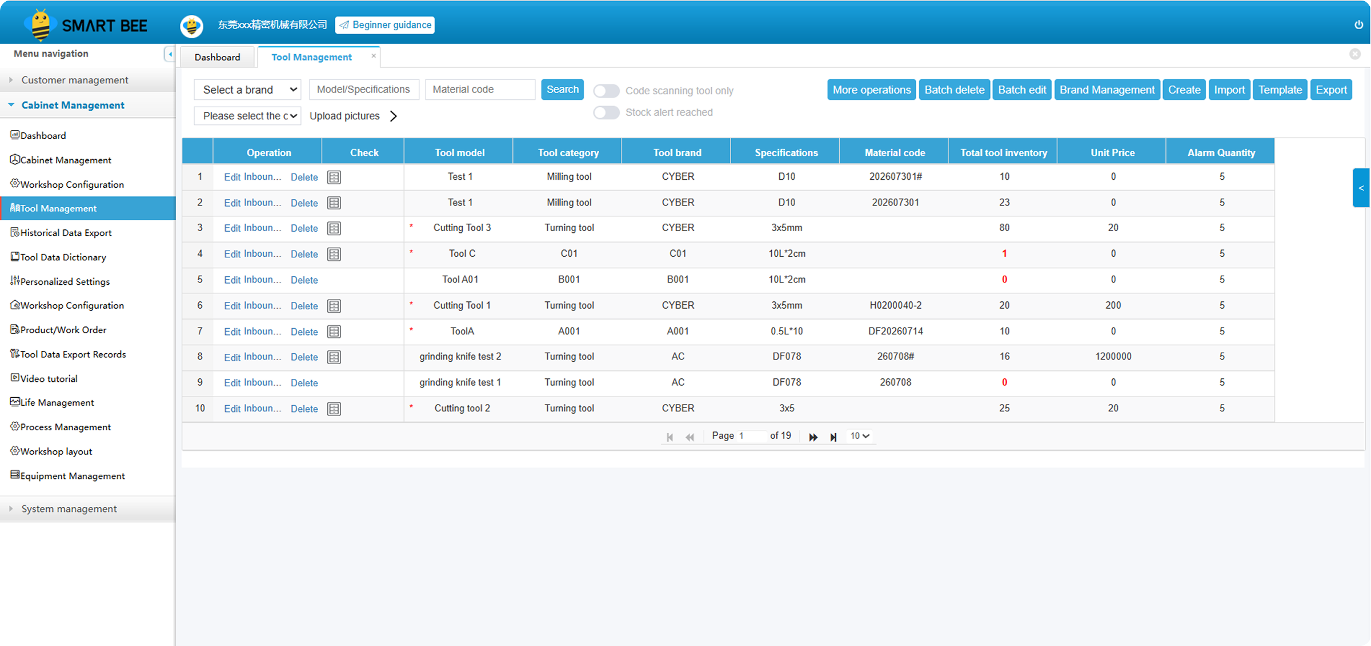Enable the Stock alert reached switch
Screen dimensions: 1371x646
(606, 112)
